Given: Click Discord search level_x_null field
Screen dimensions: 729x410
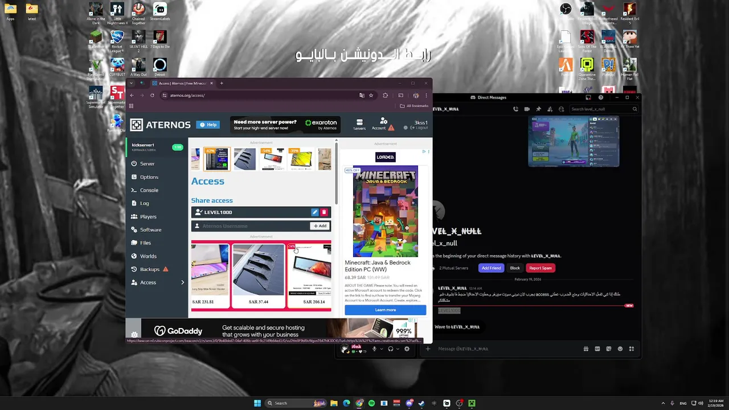Looking at the screenshot, I should (604, 109).
